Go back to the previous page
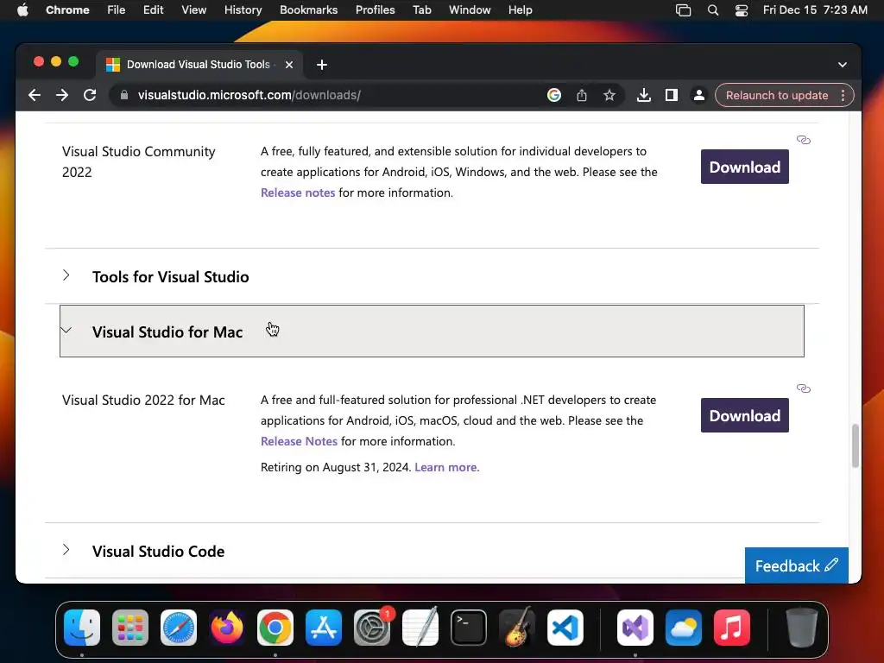The width and height of the screenshot is (884, 663). tap(35, 95)
